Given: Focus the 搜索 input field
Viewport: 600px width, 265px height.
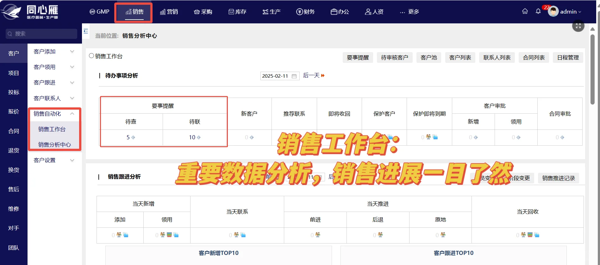Looking at the screenshot, I should tap(41, 34).
